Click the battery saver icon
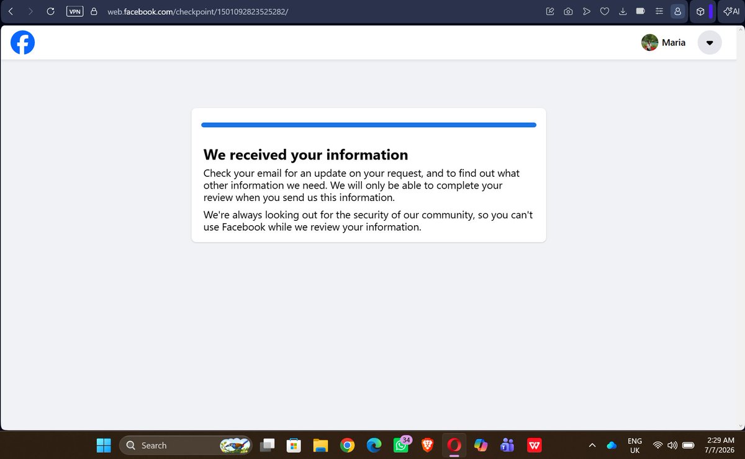Image resolution: width=745 pixels, height=459 pixels. [641, 11]
